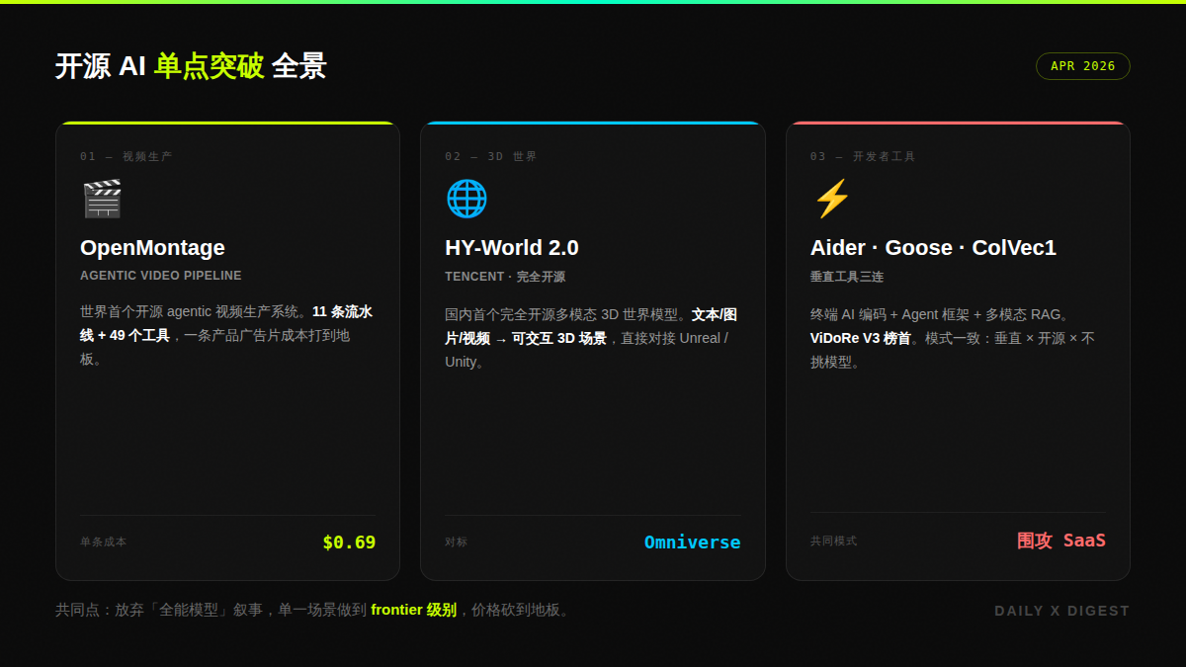This screenshot has width=1186, height=667.
Task: Select the Aider · Goose · ColVec1 heading
Action: 933,248
